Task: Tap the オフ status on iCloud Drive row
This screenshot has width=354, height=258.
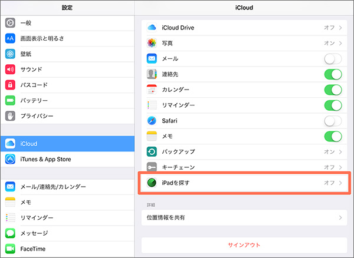Action: pos(329,28)
